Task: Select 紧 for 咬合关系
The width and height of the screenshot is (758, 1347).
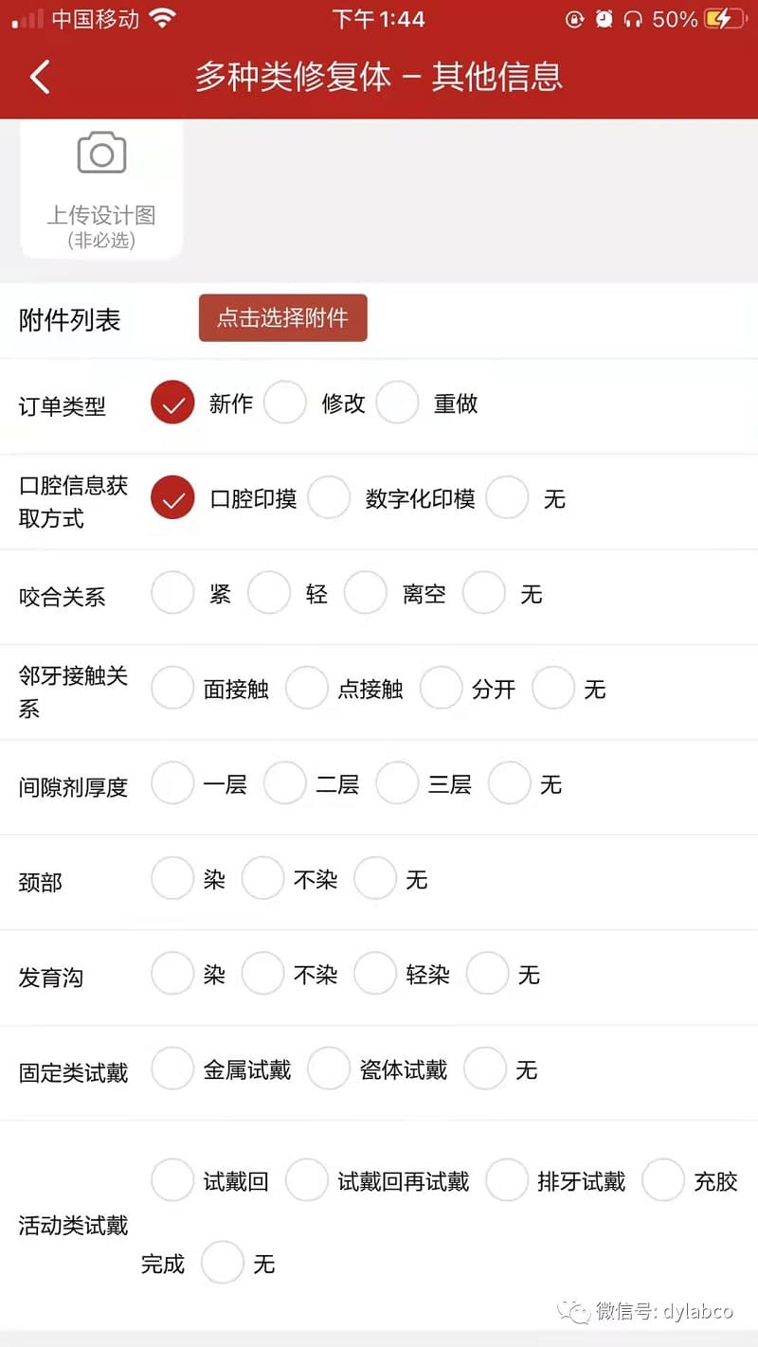Action: (172, 594)
